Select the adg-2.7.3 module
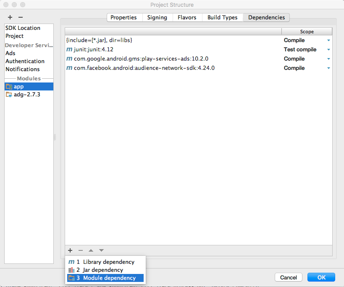Image resolution: width=344 pixels, height=287 pixels. pos(27,94)
